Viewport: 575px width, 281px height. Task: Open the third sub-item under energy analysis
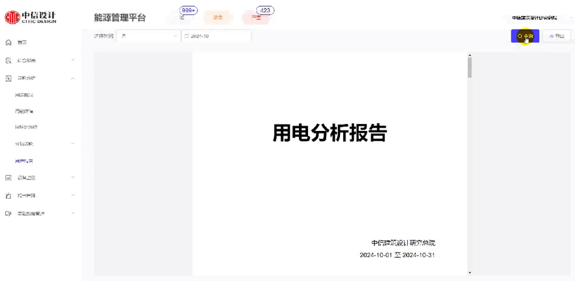(x=26, y=127)
